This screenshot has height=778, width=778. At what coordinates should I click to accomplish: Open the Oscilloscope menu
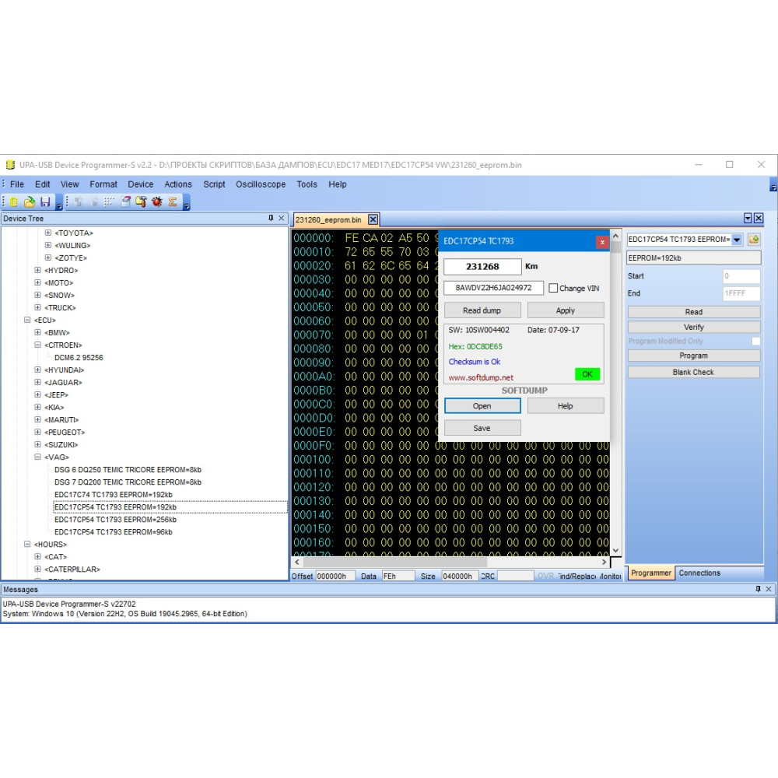[x=261, y=184]
